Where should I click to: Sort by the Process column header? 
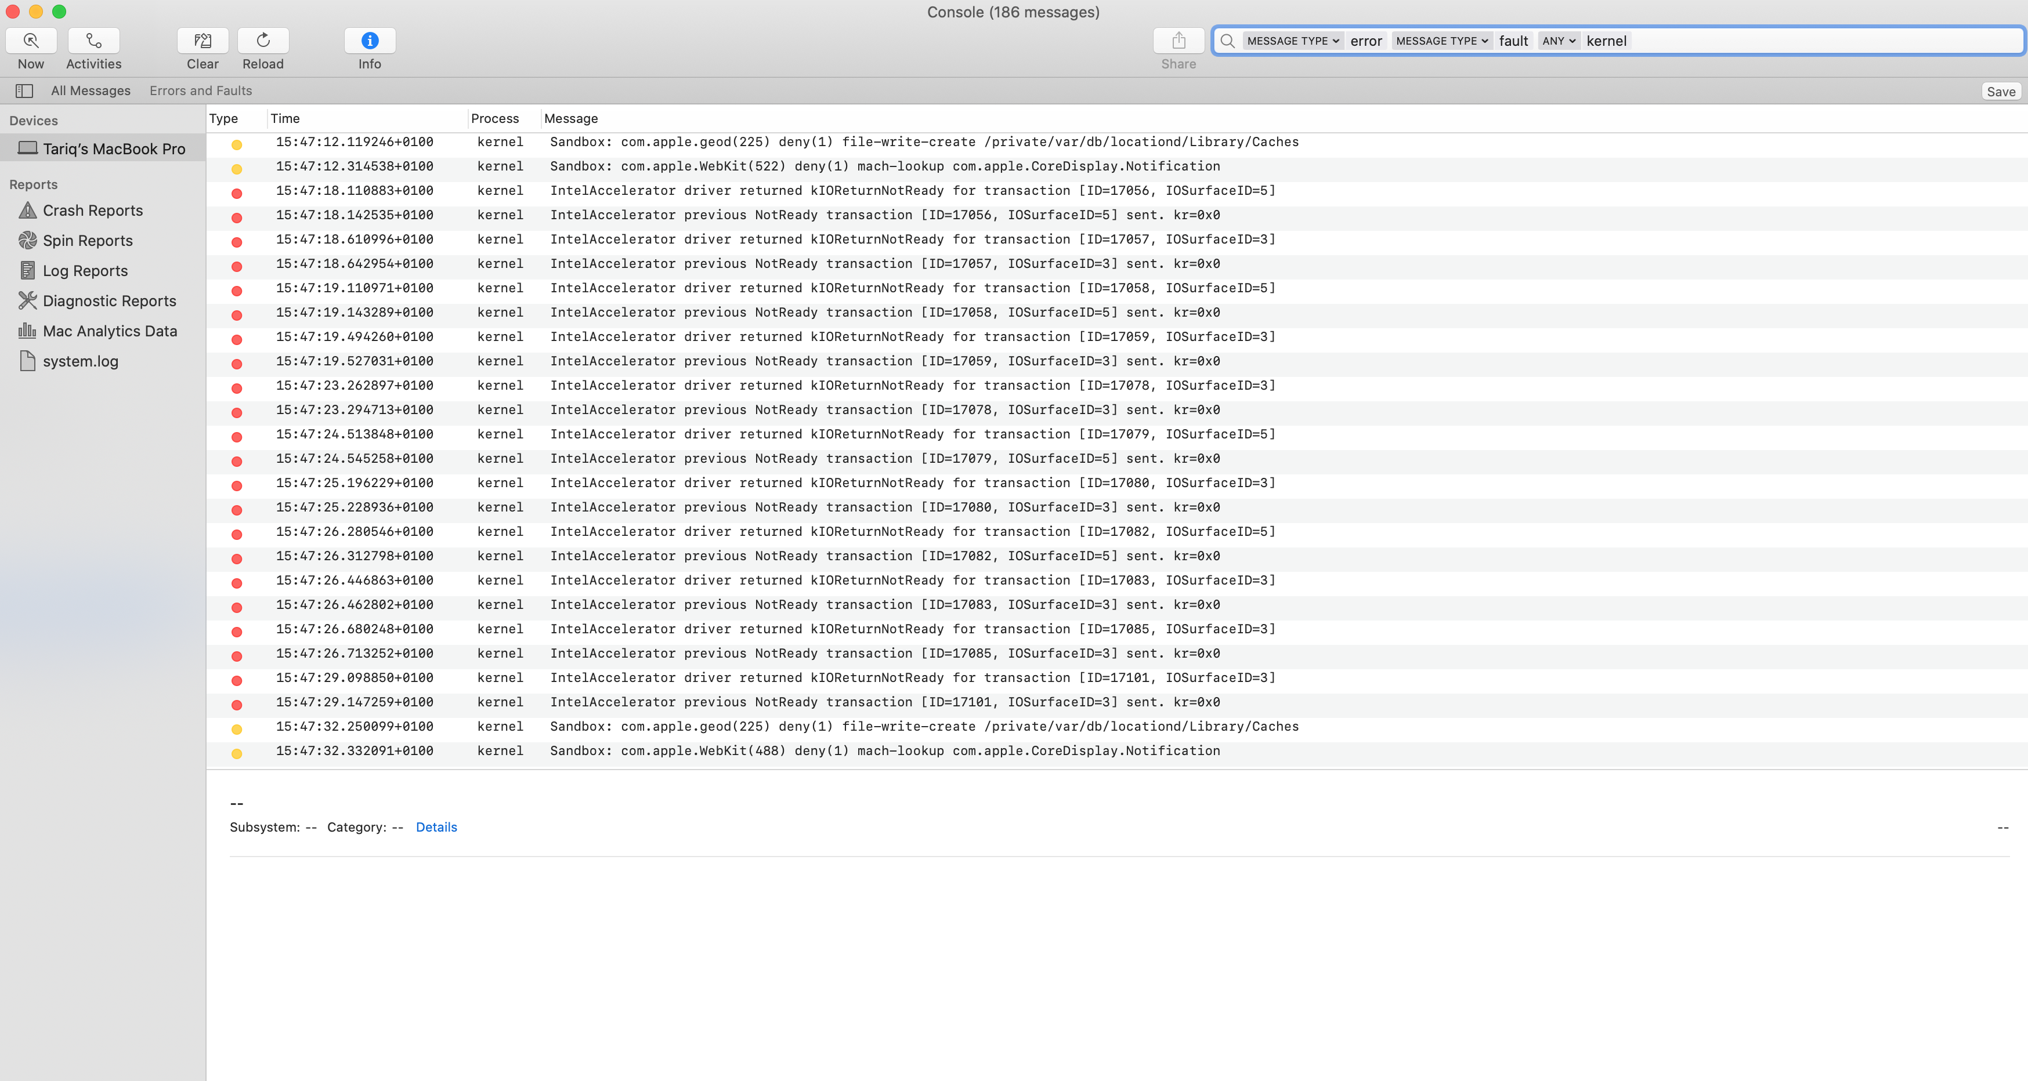[495, 119]
